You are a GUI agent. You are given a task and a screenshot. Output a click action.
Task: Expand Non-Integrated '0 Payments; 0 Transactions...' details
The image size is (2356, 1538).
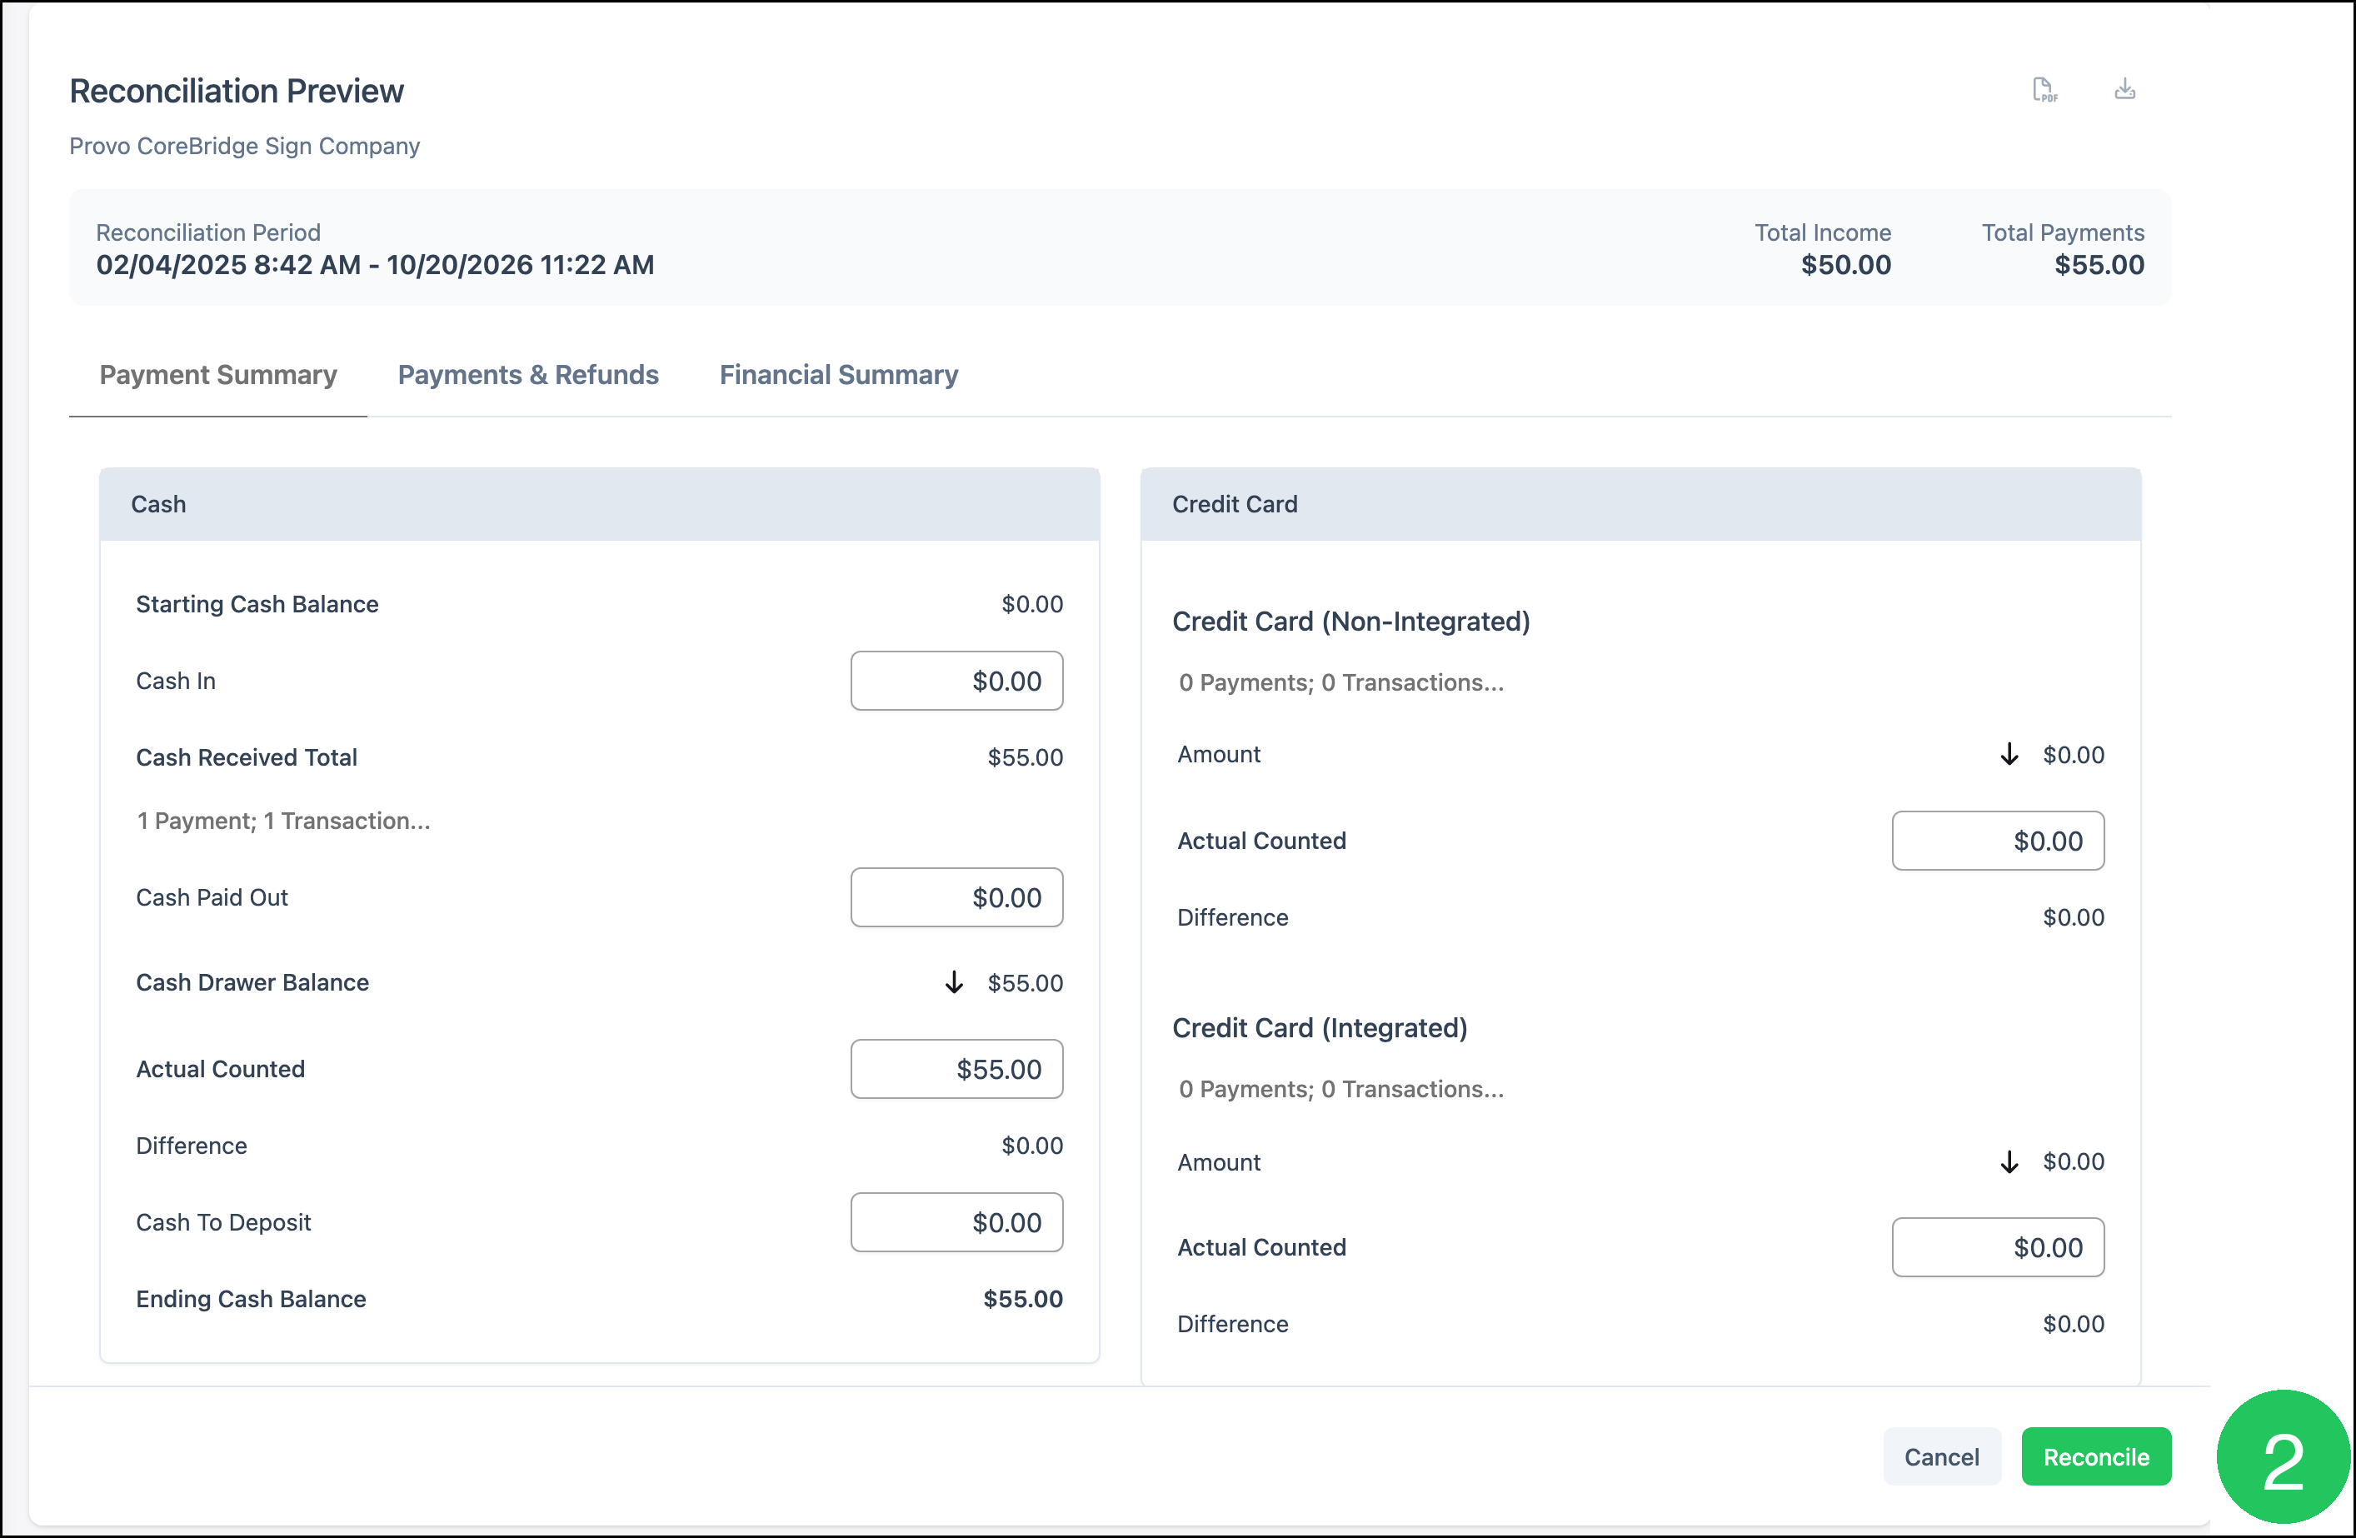pyautogui.click(x=1340, y=683)
